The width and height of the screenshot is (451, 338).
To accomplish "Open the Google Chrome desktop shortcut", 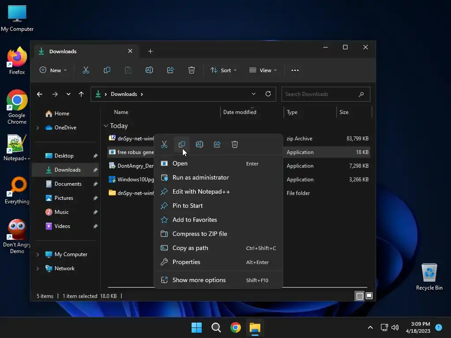I will 17,107.
